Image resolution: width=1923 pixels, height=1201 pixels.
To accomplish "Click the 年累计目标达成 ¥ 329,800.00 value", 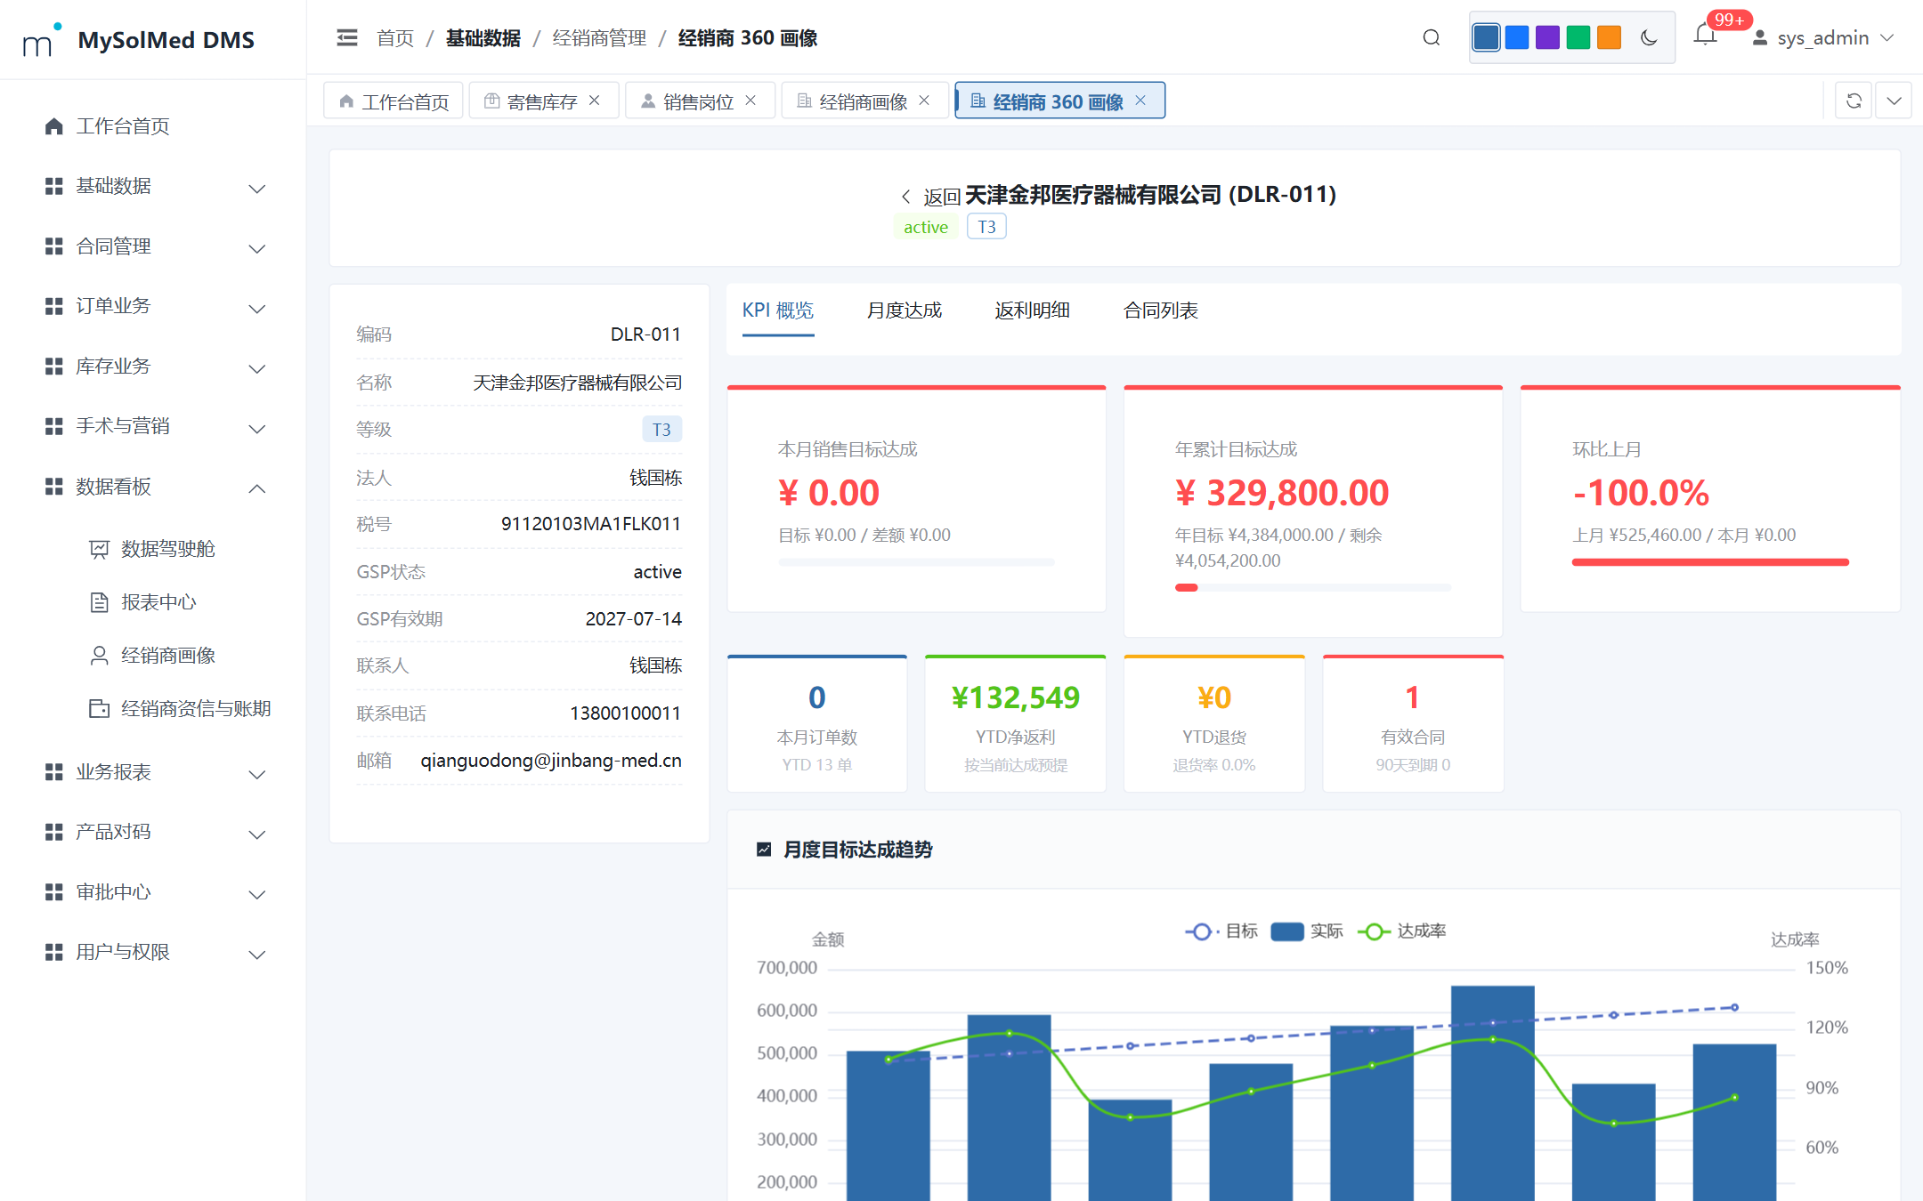I will [1282, 494].
